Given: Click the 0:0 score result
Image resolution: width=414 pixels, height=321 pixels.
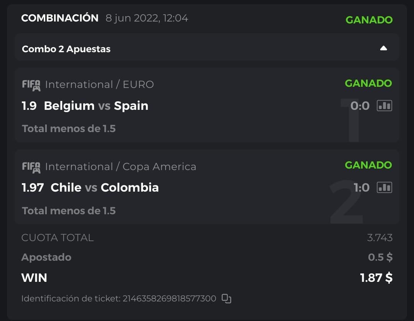Looking at the screenshot, I should pos(360,106).
